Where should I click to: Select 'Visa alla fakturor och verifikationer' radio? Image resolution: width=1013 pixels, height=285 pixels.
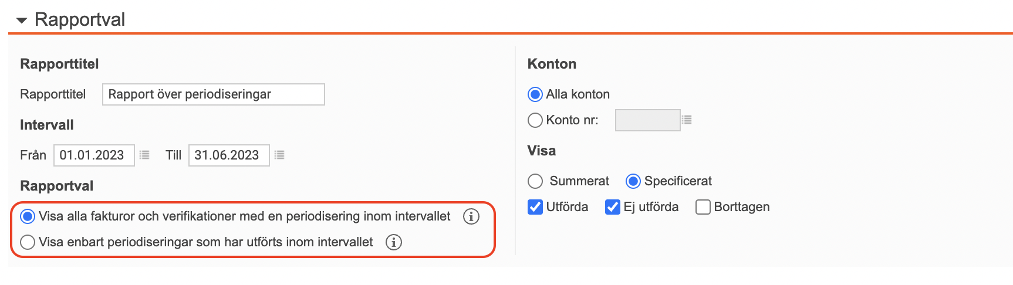28,216
